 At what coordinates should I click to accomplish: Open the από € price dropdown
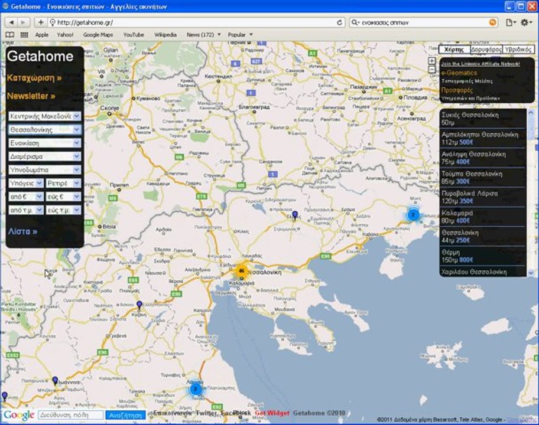26,197
